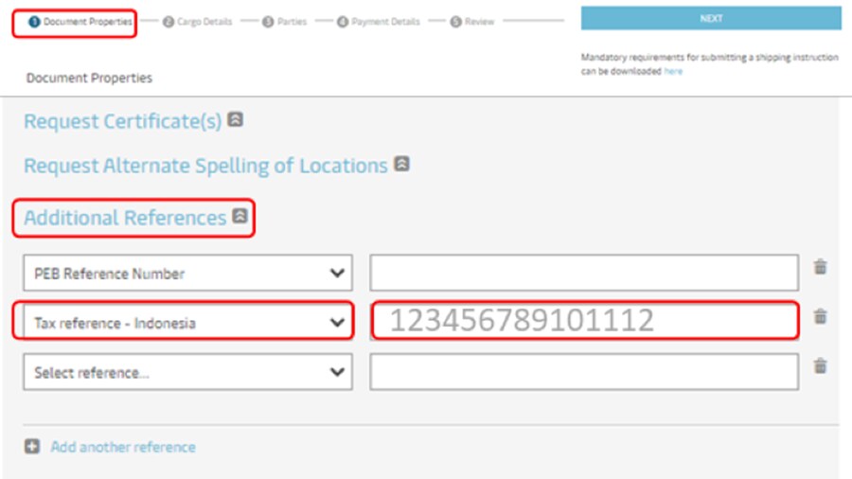This screenshot has width=852, height=479.
Task: Collapse the Request Certificate(s) section
Action: (236, 120)
